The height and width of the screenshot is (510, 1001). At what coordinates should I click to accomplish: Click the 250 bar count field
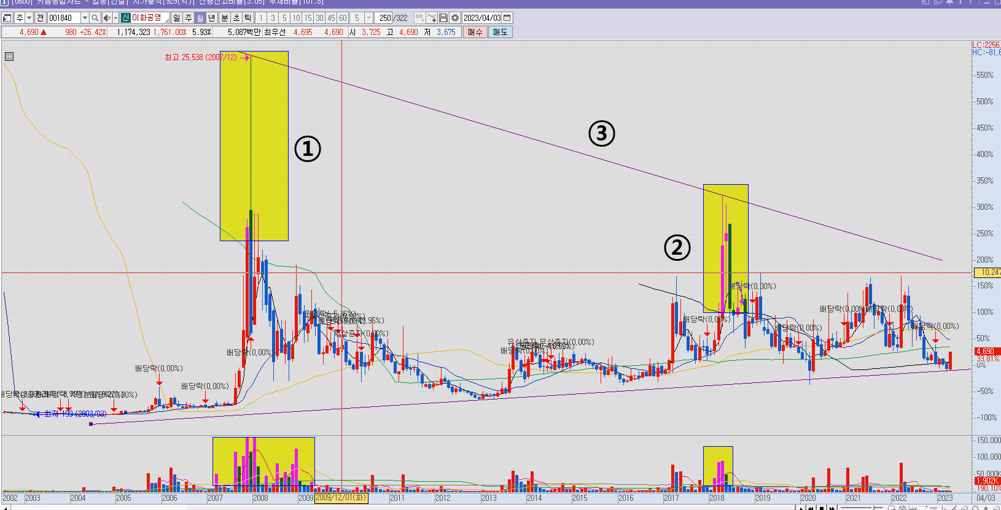pos(384,18)
